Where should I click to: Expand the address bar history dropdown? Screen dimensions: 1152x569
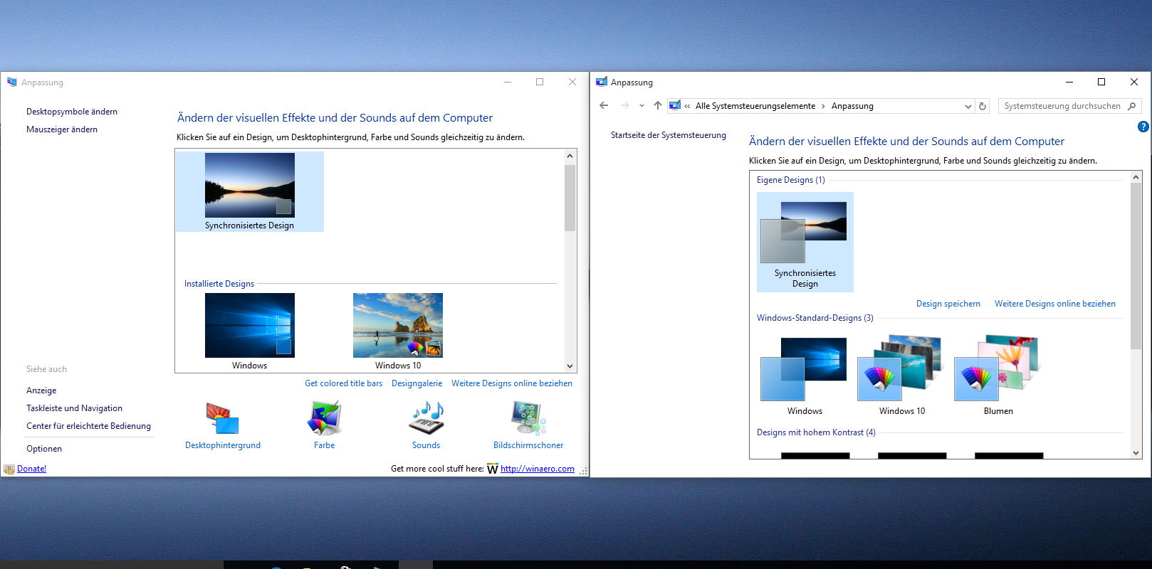[x=968, y=106]
